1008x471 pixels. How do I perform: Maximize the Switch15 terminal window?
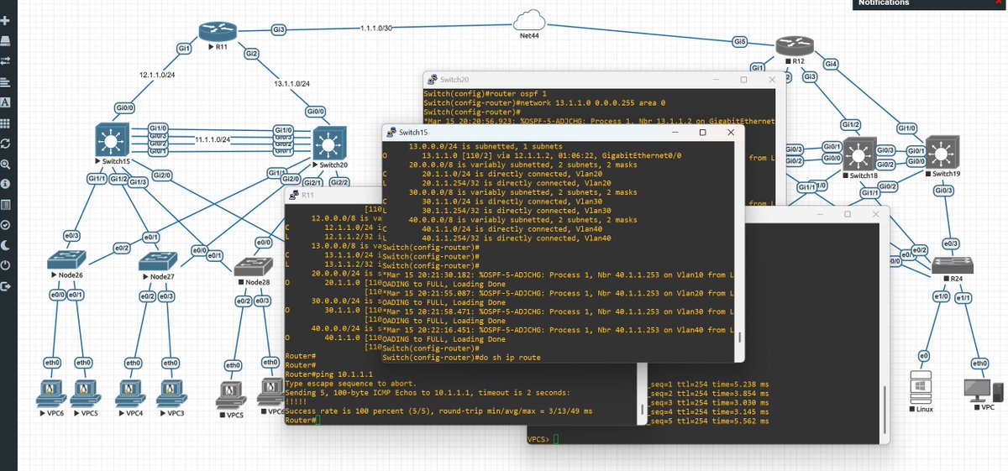(702, 133)
